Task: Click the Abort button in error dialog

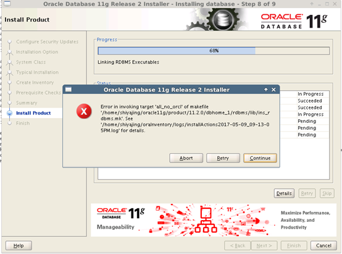Action: point(186,158)
